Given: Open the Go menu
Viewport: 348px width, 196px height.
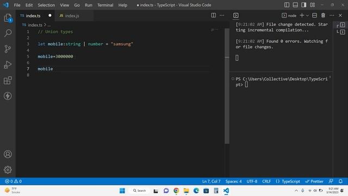Looking at the screenshot, I should click(x=77, y=5).
